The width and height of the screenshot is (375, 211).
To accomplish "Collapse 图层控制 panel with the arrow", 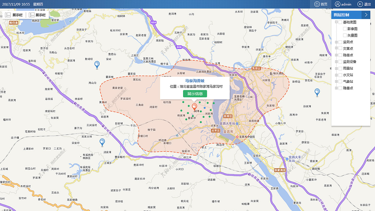I will click(366, 15).
